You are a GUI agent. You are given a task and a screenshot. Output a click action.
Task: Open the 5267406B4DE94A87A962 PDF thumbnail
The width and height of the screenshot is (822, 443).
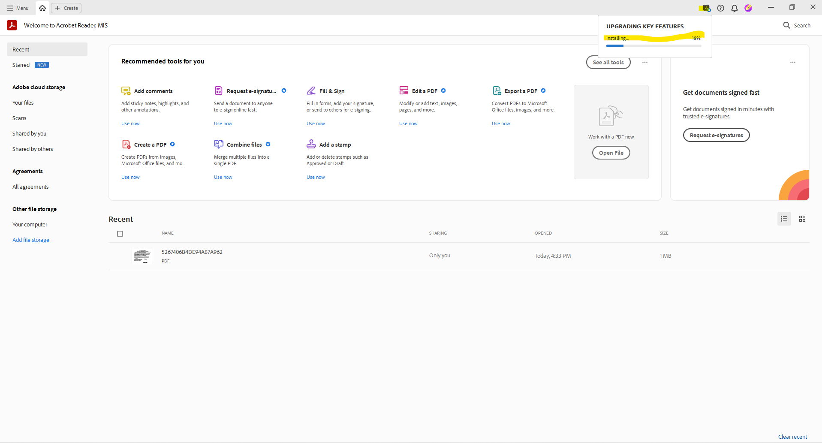pyautogui.click(x=142, y=256)
